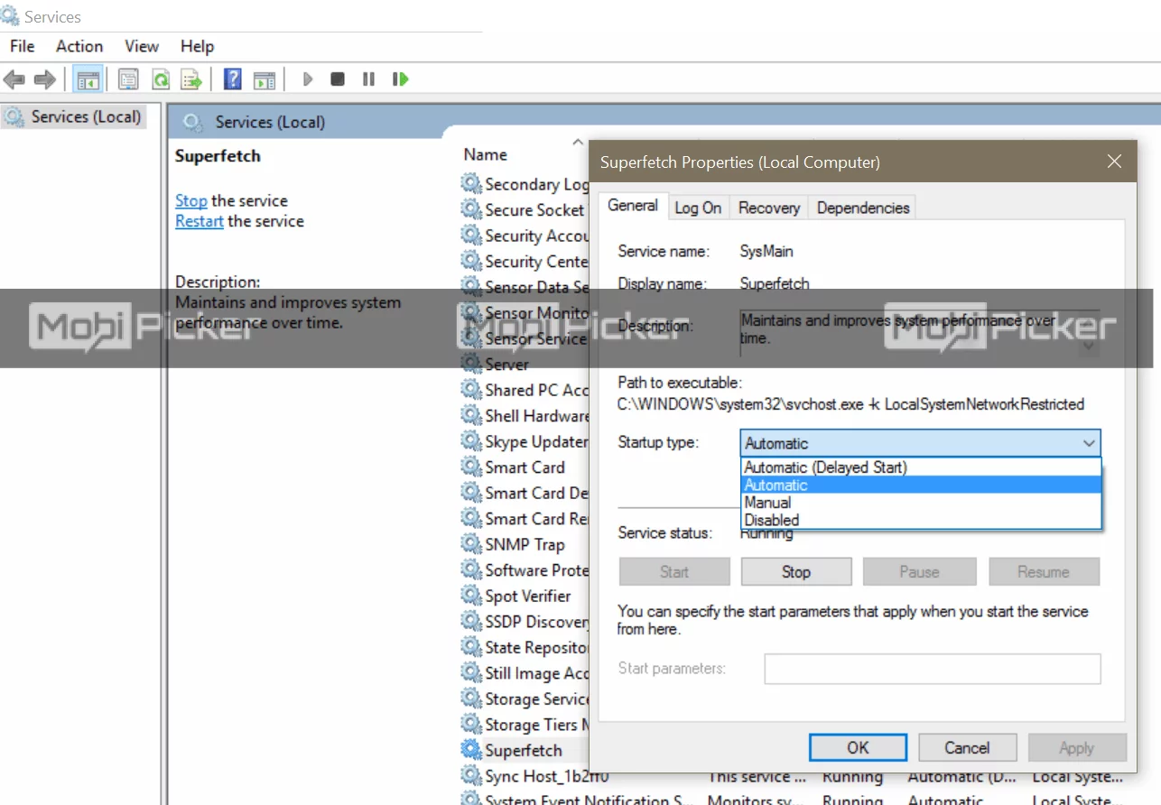Choose Disabled from the startup type list
The width and height of the screenshot is (1161, 805).
point(921,520)
